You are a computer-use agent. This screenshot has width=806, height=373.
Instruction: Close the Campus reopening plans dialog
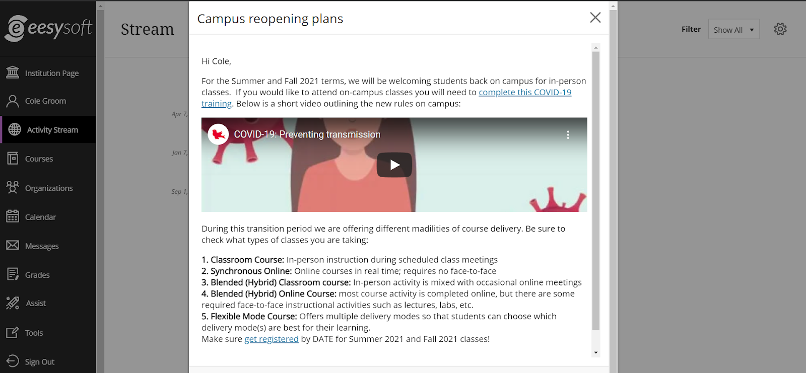(595, 18)
